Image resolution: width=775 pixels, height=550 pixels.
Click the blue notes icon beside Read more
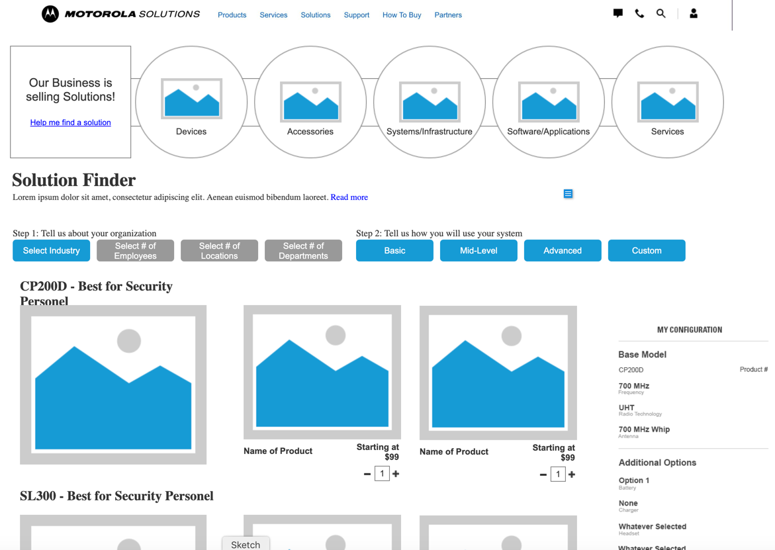click(x=568, y=193)
